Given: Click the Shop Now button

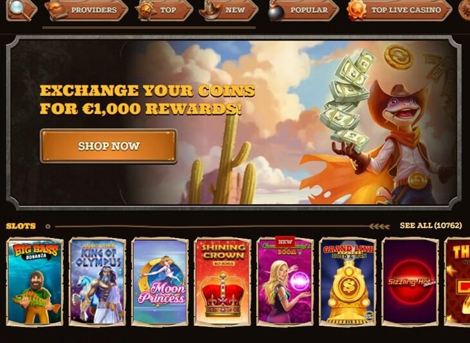Looking at the screenshot, I should 109,146.
